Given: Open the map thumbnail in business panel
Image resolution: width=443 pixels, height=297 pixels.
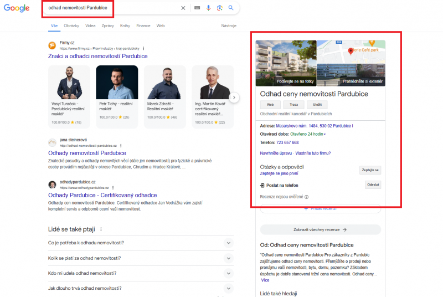Looking at the screenshot, I should tap(351, 52).
